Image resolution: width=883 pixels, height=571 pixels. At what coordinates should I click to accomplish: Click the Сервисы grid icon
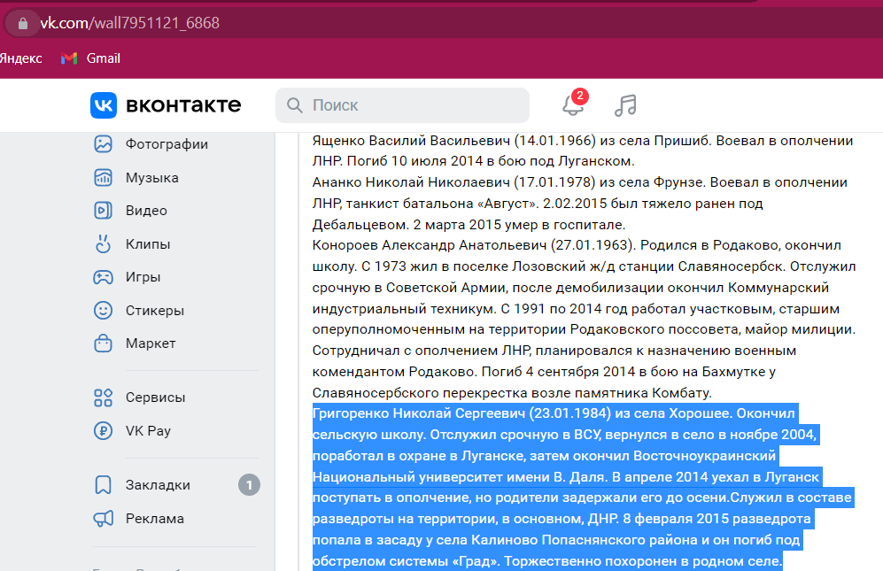(x=103, y=397)
